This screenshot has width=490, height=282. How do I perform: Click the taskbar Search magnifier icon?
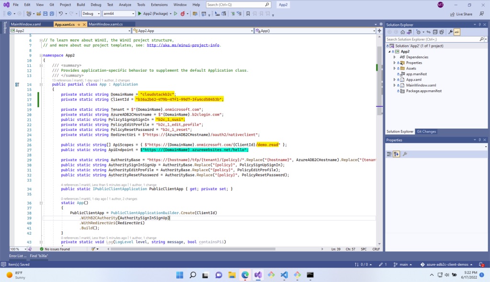point(193,275)
